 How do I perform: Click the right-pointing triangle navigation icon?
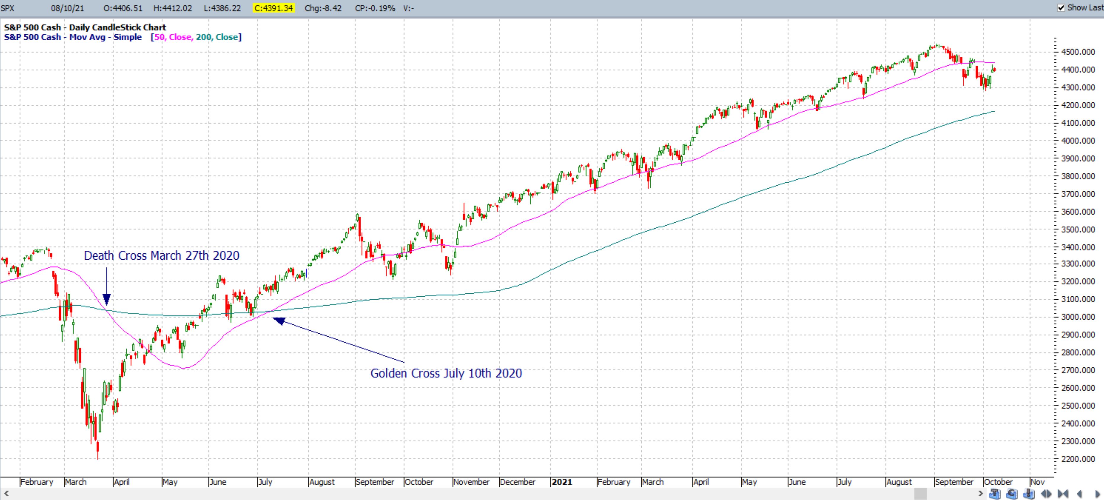[x=1097, y=494]
